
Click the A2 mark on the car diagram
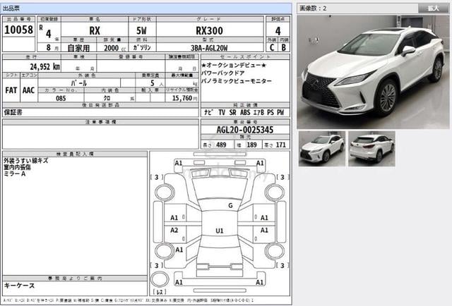[174, 231]
